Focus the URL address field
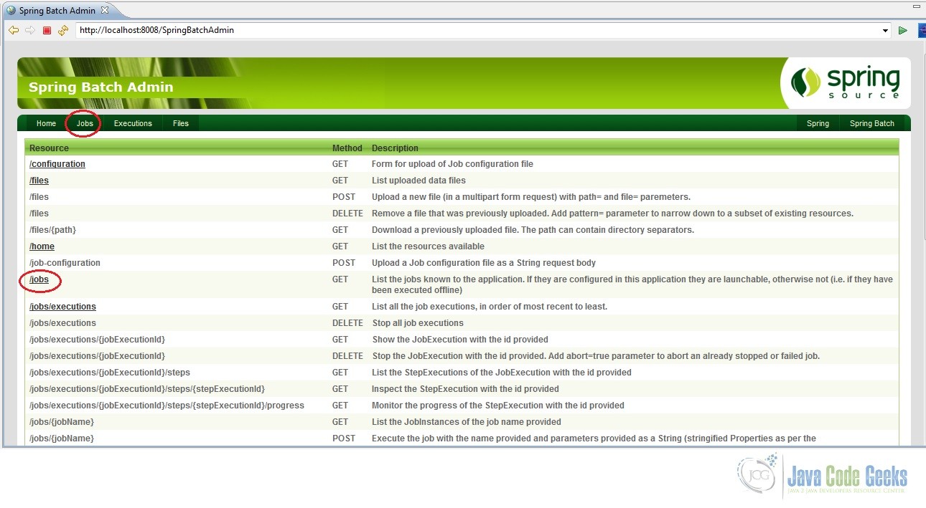Viewport: 926px width, 508px height. coord(477,30)
